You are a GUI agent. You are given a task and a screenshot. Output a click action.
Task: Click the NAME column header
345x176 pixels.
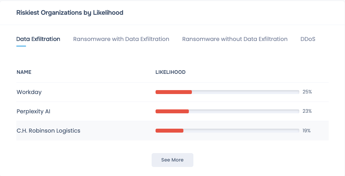pos(24,72)
